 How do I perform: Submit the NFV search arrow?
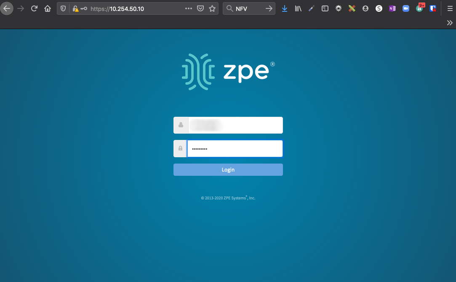pos(269,8)
